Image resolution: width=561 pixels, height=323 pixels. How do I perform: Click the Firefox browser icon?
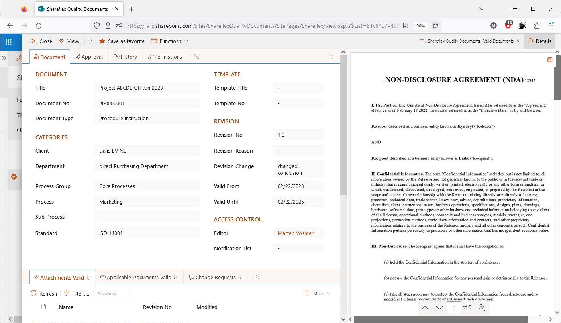[24, 9]
